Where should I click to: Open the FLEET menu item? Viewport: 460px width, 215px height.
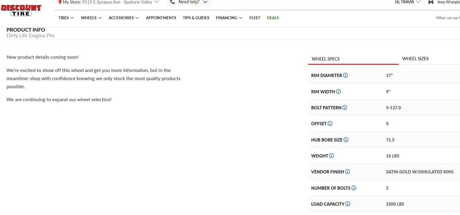coord(255,18)
